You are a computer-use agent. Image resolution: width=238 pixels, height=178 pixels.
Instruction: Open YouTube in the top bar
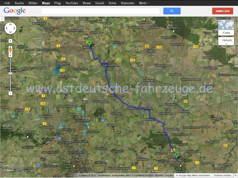[72, 3]
